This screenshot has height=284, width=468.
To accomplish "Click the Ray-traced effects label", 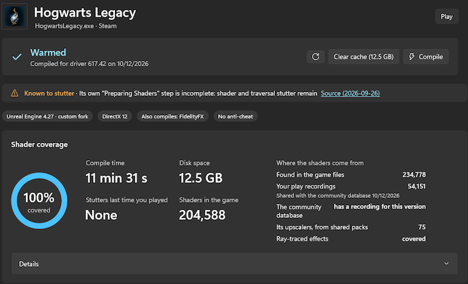I will [x=302, y=239].
